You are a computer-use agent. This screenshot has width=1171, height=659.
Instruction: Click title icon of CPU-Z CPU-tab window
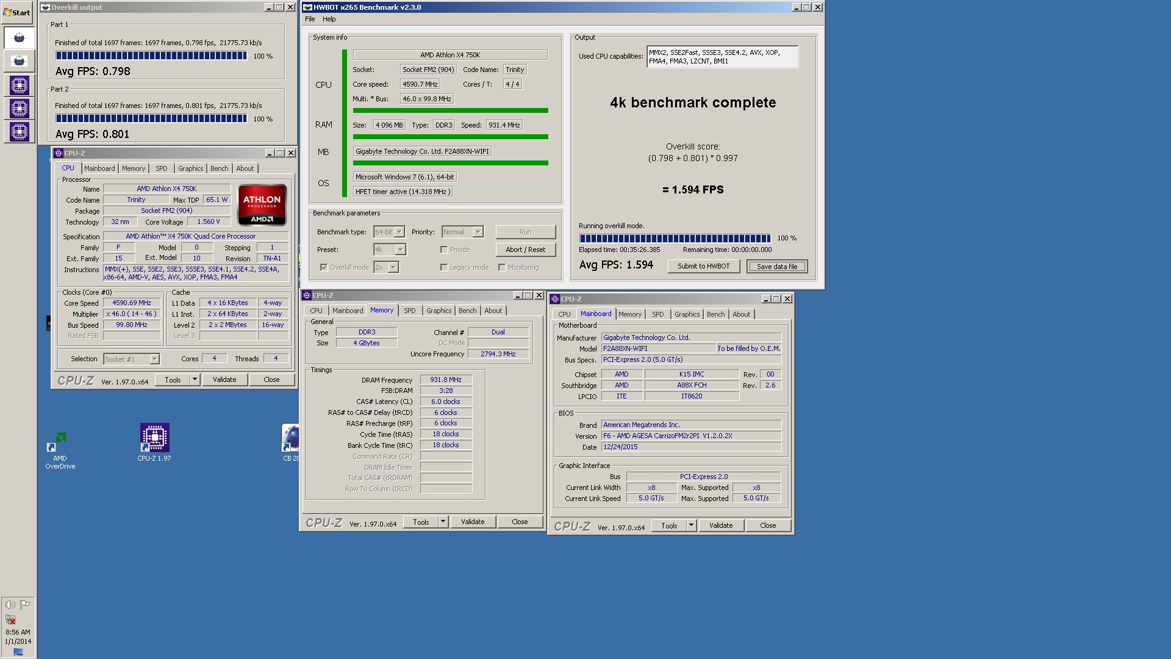(59, 153)
